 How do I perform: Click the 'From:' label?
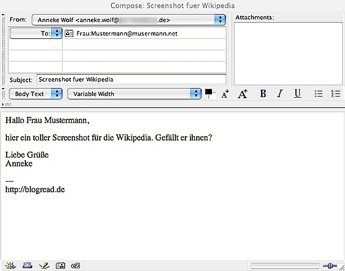(18, 19)
